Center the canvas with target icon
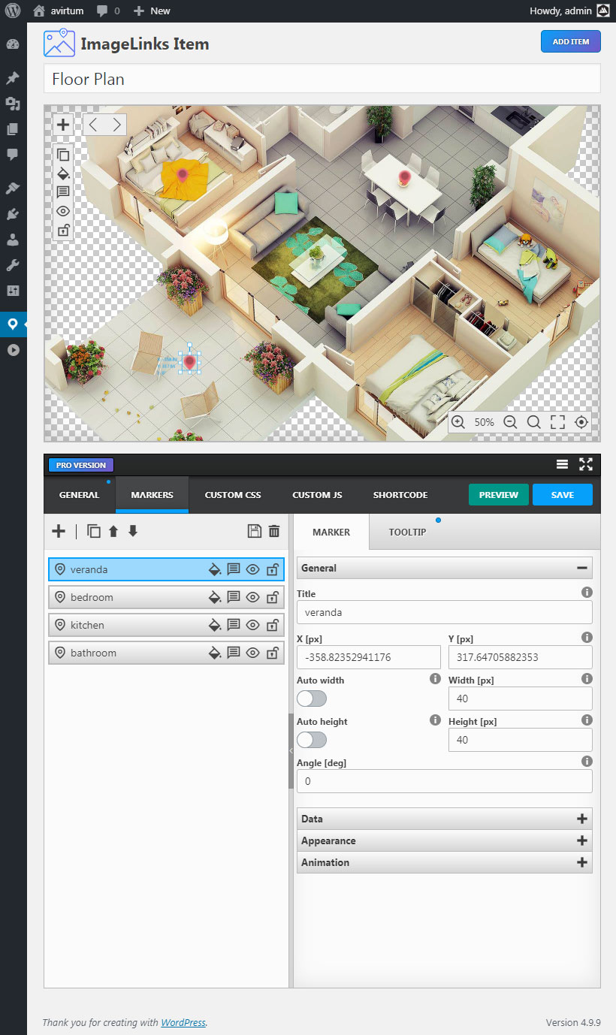Image resolution: width=616 pixels, height=1035 pixels. pos(581,422)
